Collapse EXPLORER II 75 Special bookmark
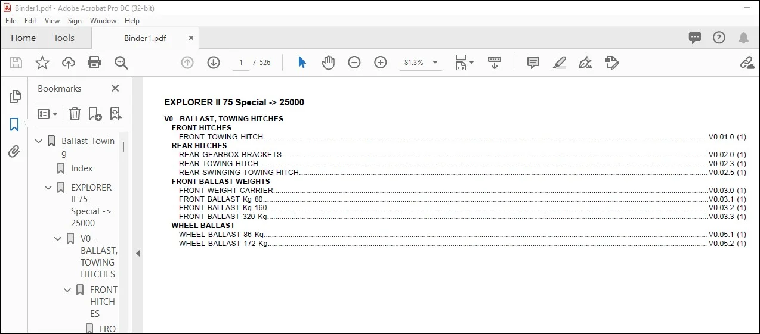Viewport: 760px width, 334px height. click(x=49, y=188)
